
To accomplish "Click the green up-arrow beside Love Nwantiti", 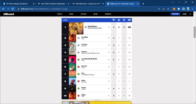I will coord(78,60).
